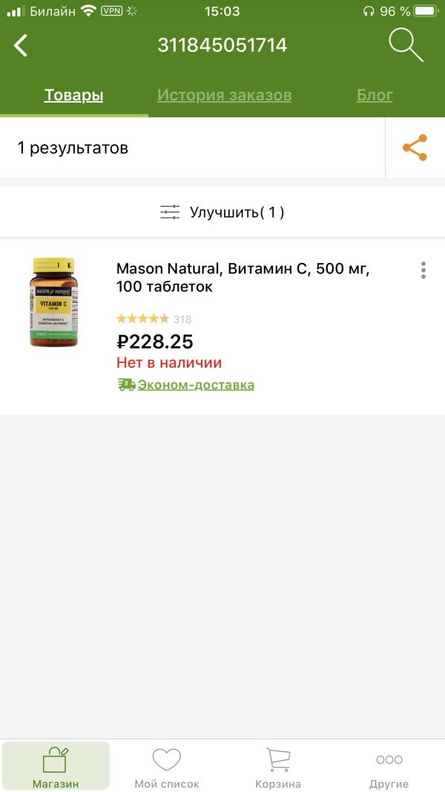445x792 pixels.
Task: Open Корзина cart tab
Action: (278, 767)
